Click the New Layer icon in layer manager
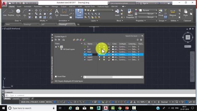This screenshot has width=197, height=111. [x=74, y=40]
